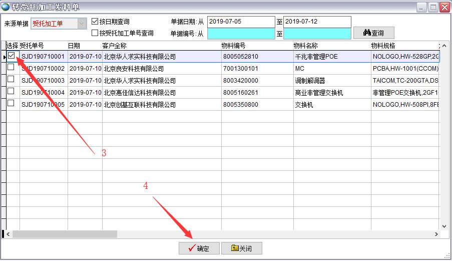
Task: Click the horizontal scrollbar right arrow
Action: (436, 234)
